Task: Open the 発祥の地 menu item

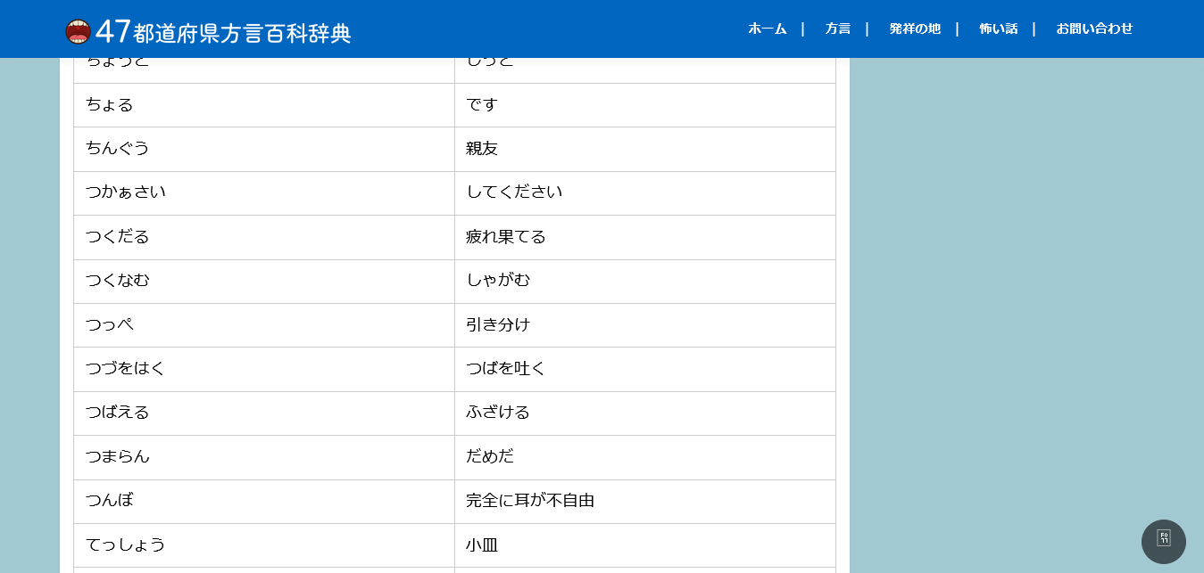Action: [915, 29]
